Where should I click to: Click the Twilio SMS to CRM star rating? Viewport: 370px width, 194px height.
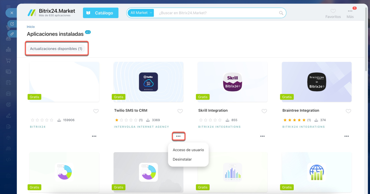click(126, 120)
